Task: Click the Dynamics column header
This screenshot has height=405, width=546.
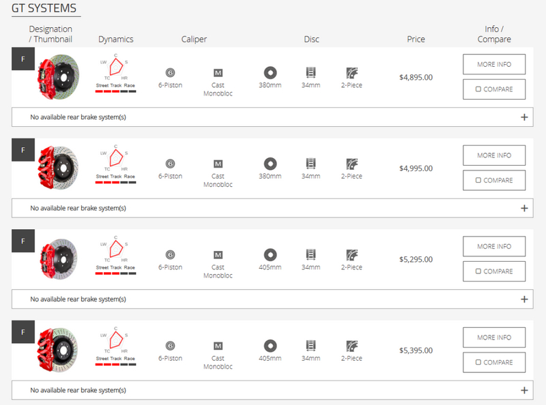Action: (115, 40)
